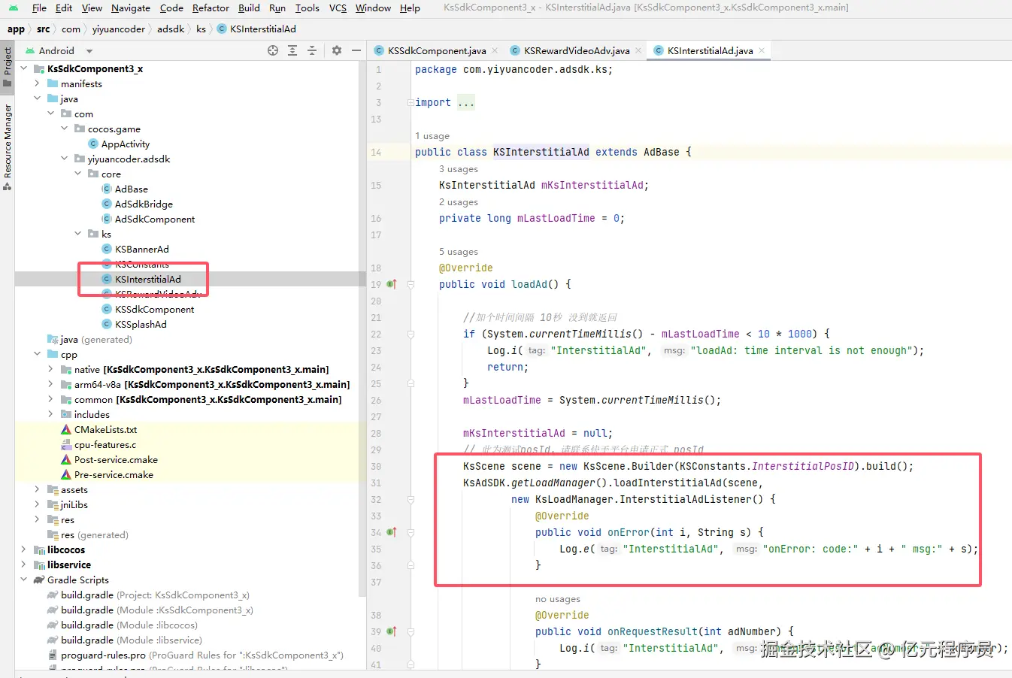Expand the folded import statements
This screenshot has height=678, width=1012.
466,103
